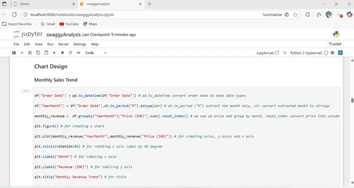Open the Kernel menu
The height and width of the screenshot is (188, 354).
point(63,44)
